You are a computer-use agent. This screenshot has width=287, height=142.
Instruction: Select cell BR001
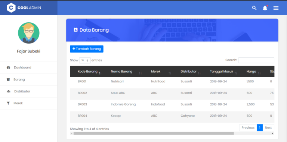pos(82,81)
